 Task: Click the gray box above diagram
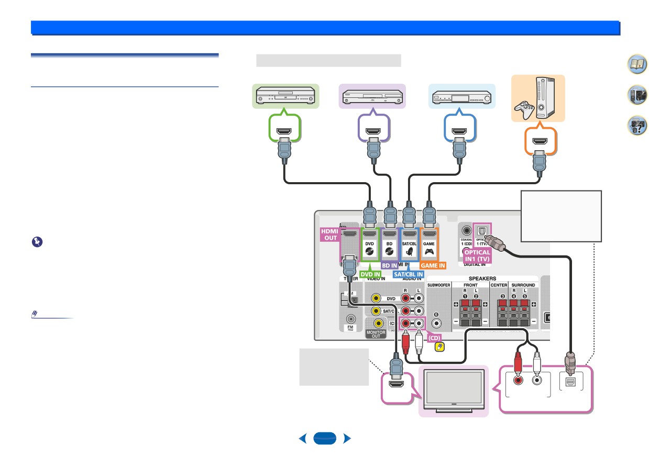328,60
